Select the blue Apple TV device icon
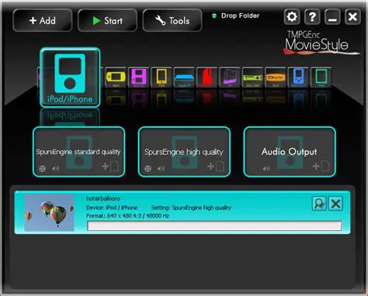Screen dimensions: 368x296 184,77
